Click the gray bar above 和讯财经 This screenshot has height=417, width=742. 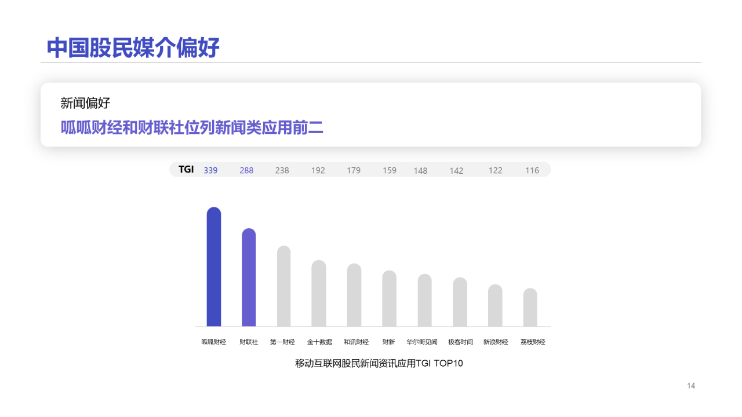point(354,295)
